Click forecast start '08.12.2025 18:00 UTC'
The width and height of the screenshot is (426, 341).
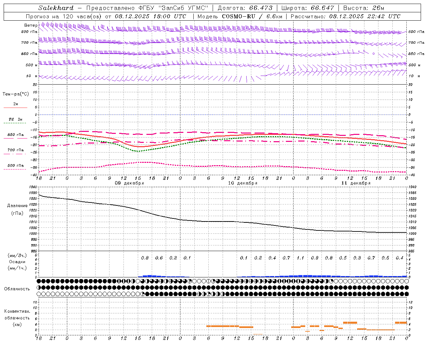point(151,16)
